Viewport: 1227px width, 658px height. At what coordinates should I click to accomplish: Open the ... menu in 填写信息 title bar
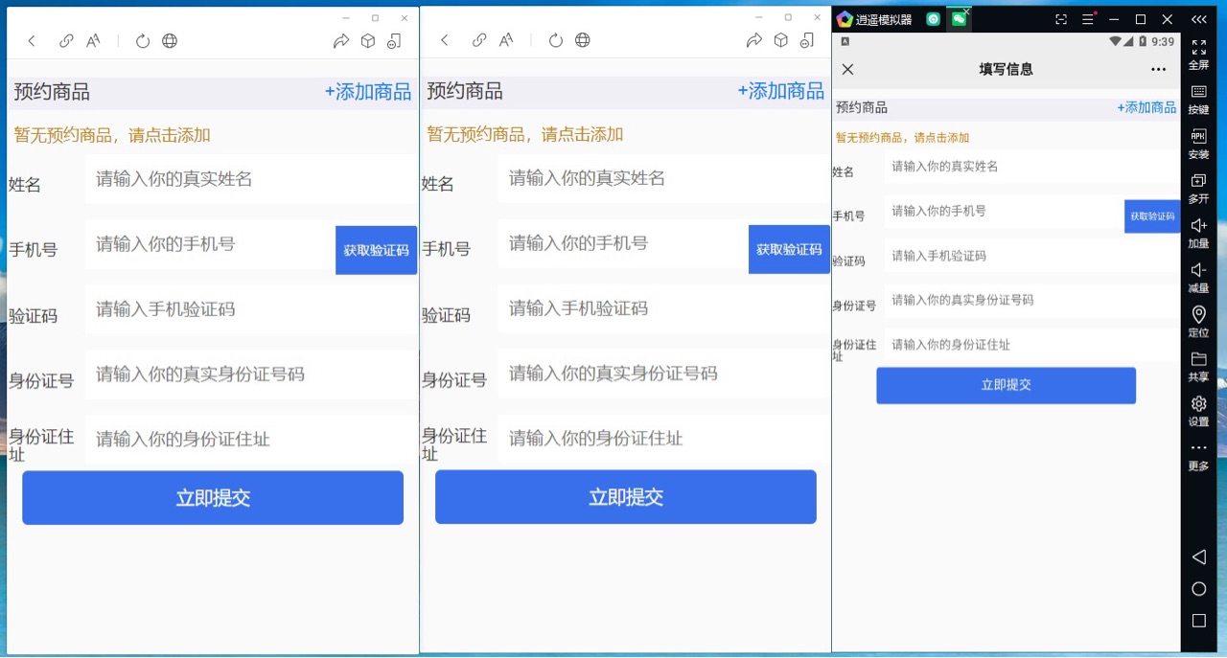(1158, 69)
